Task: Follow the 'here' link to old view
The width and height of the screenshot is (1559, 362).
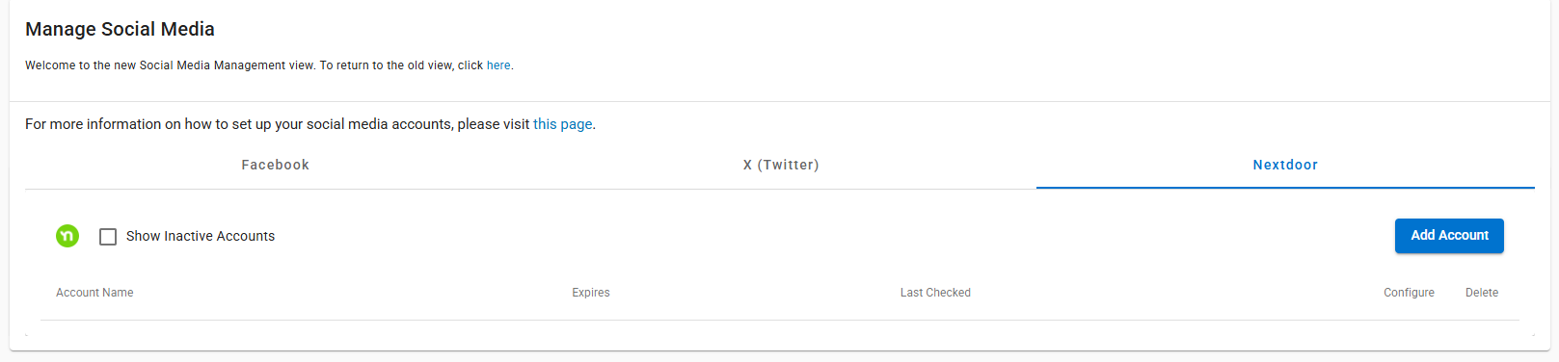Action: pyautogui.click(x=498, y=65)
